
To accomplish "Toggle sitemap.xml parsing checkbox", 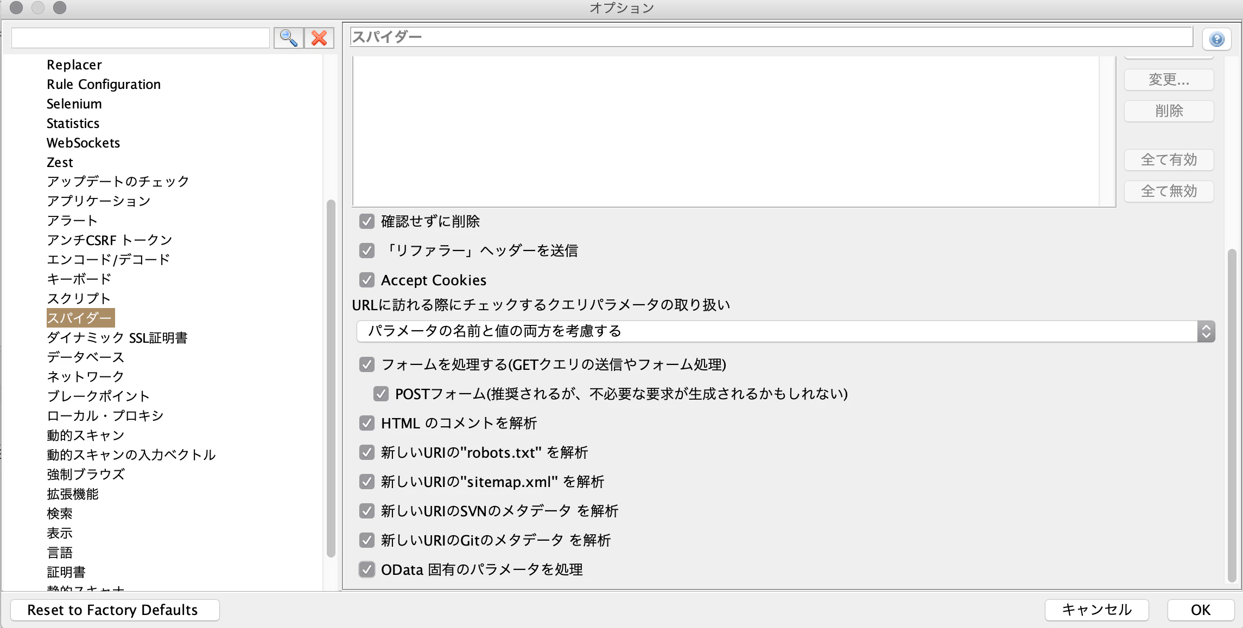I will [367, 482].
